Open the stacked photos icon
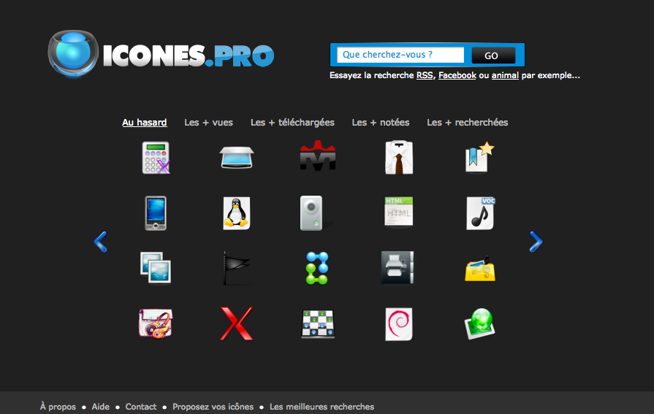654x414 pixels. click(156, 268)
